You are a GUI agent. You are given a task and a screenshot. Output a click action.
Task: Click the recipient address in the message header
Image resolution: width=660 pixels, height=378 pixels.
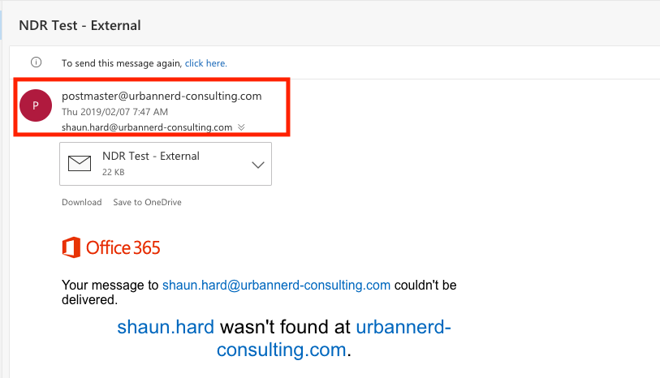(x=147, y=127)
